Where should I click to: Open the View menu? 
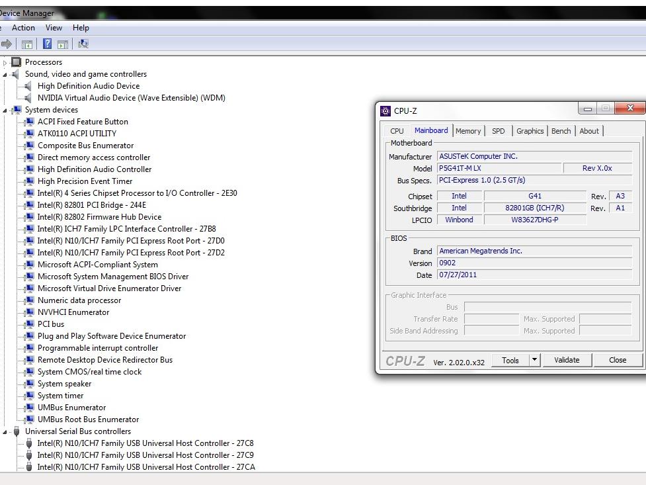pos(54,28)
